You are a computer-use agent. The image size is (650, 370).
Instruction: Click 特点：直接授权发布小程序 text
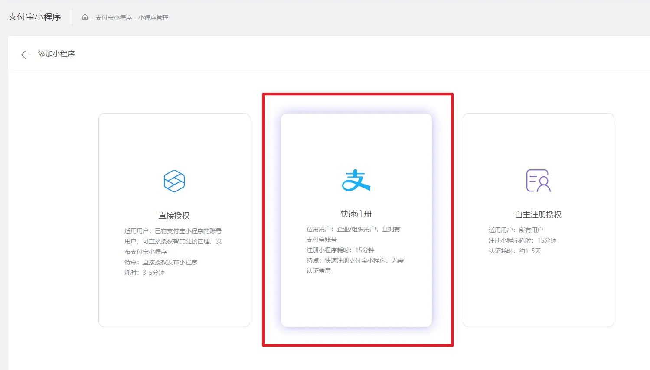click(161, 262)
